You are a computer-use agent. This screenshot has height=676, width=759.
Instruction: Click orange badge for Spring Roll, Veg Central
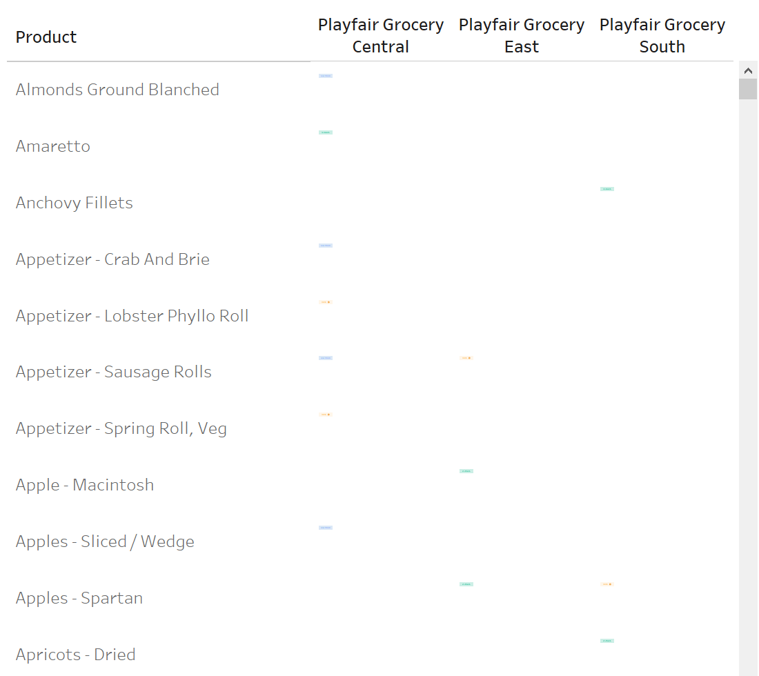tap(326, 415)
